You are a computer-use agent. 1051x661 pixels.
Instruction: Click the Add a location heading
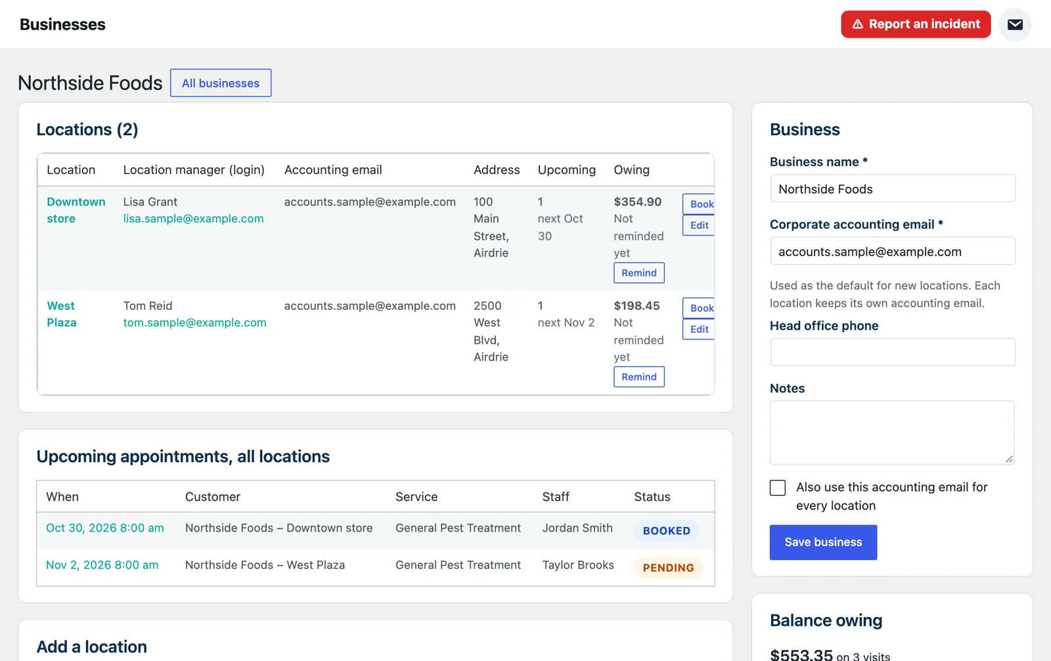[91, 647]
